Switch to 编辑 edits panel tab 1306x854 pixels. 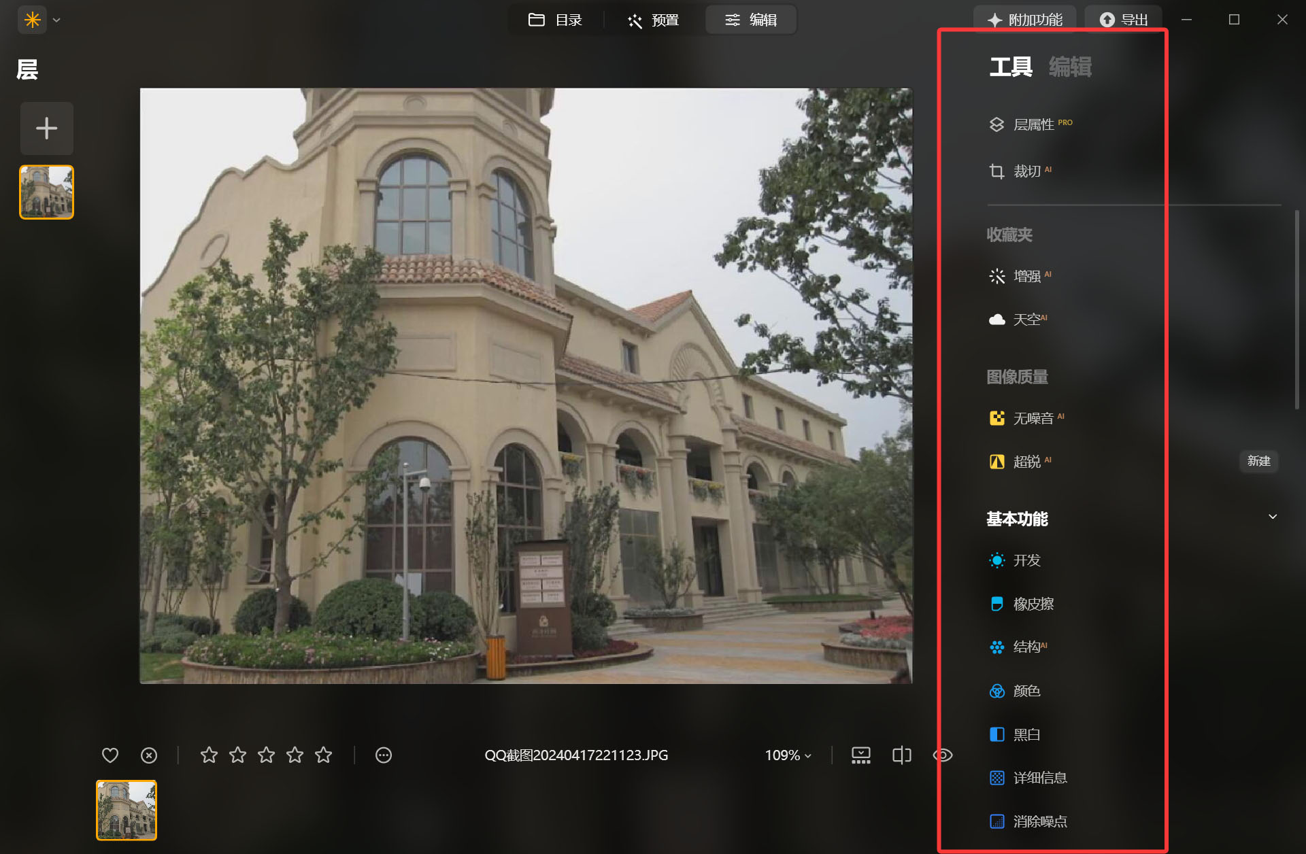pos(1070,67)
